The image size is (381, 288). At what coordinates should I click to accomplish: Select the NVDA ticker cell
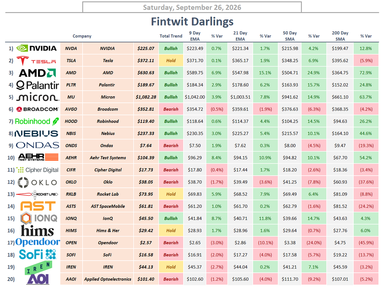coord(71,48)
